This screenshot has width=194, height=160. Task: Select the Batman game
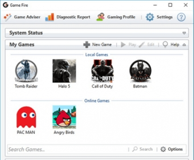(140, 71)
